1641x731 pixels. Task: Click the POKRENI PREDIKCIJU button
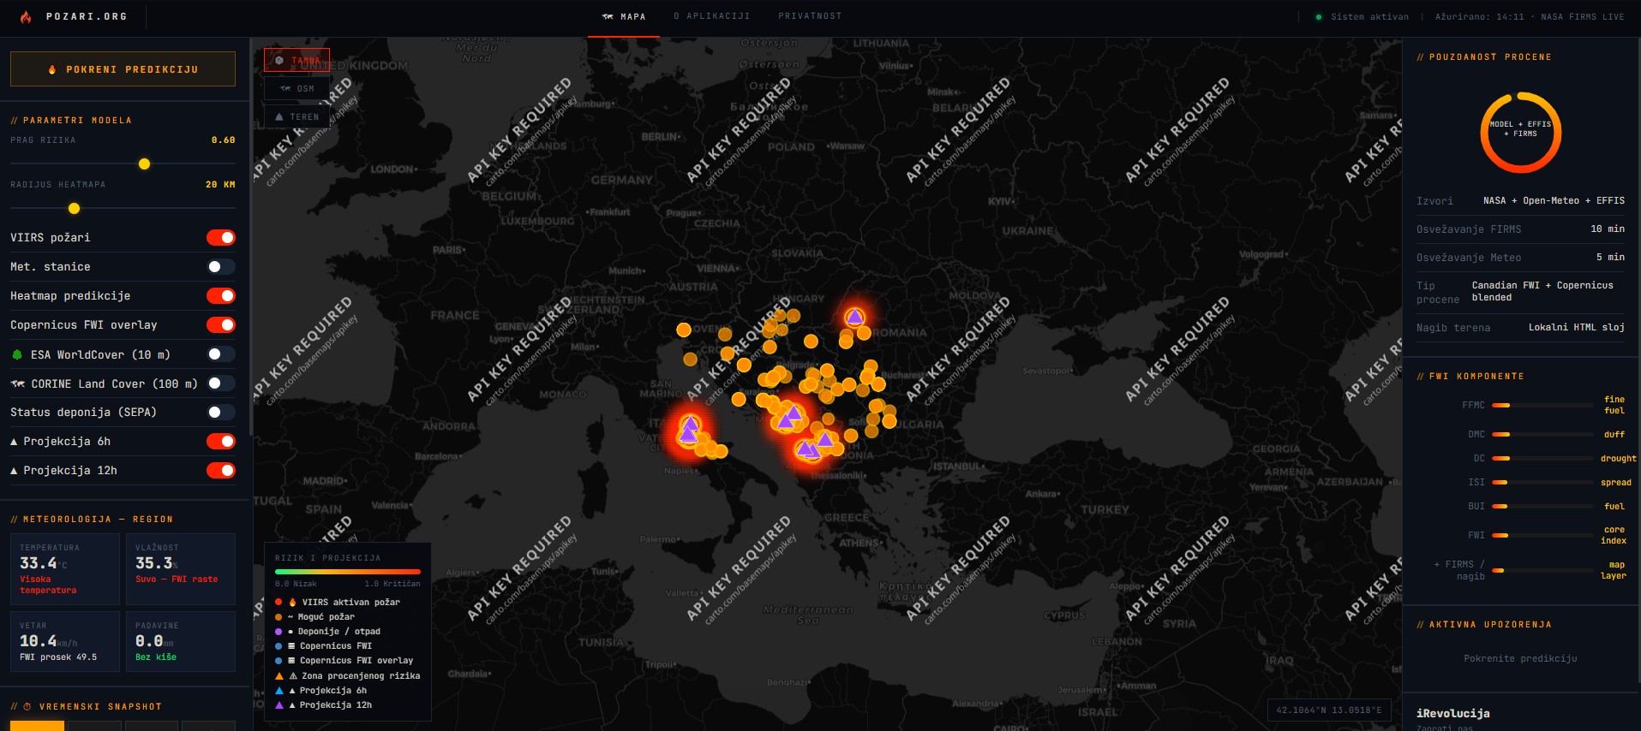click(123, 69)
